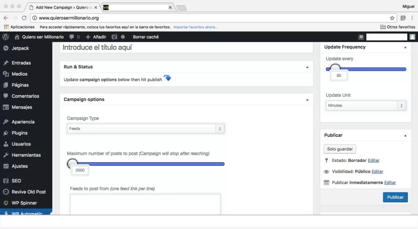View site info icon in address bar
The height and width of the screenshot is (229, 418).
point(34,18)
